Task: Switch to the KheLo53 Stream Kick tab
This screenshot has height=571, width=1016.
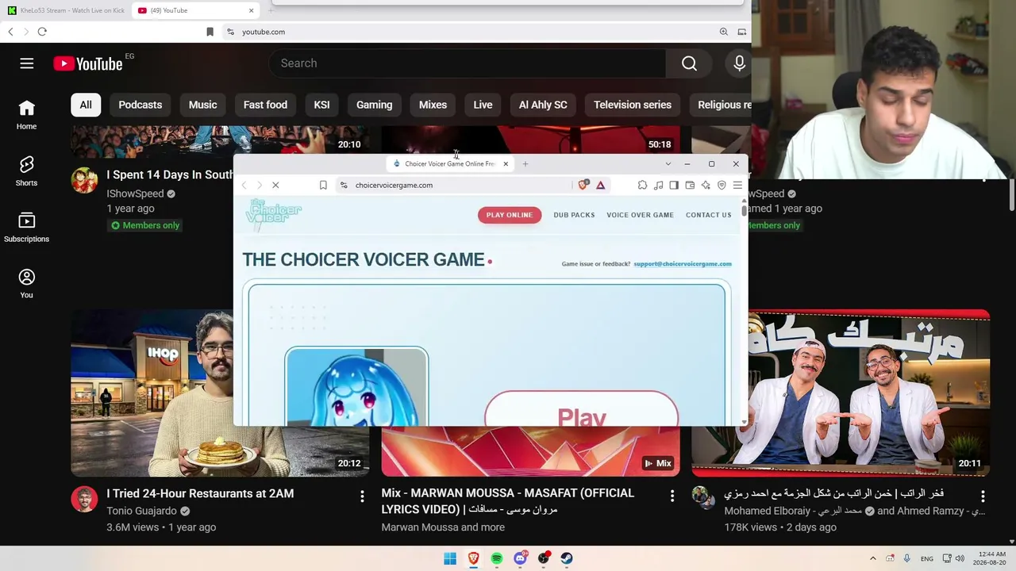Action: click(x=66, y=10)
